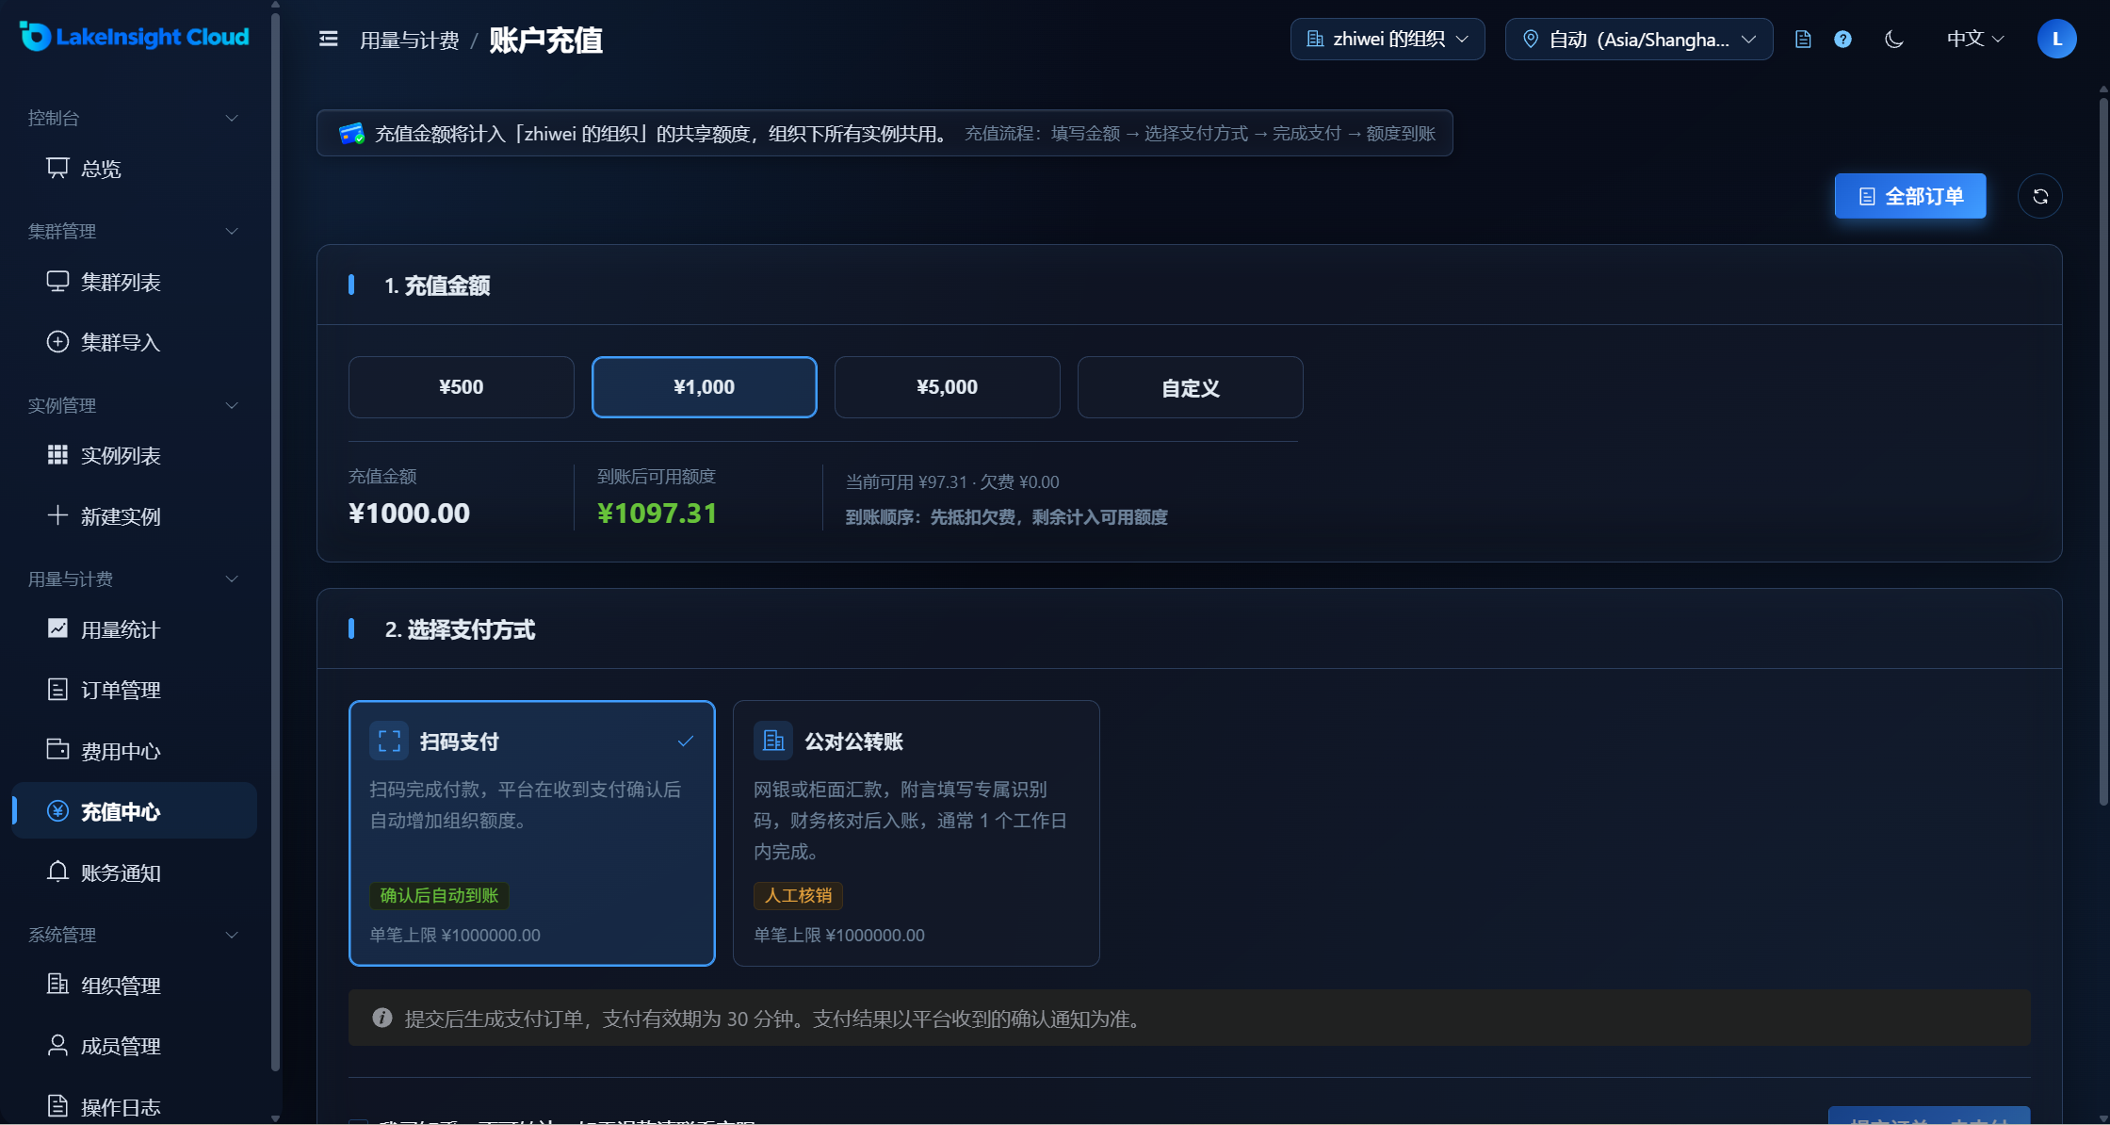Click the 全部订单 button

coord(1910,196)
